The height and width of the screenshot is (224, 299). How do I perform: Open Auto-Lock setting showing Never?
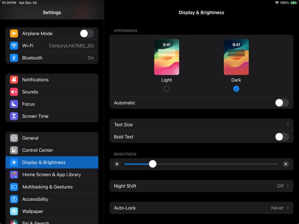coord(201,208)
